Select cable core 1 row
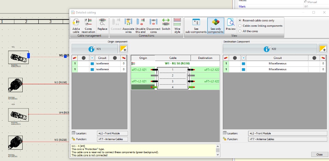329x161 pixels. click(173, 70)
